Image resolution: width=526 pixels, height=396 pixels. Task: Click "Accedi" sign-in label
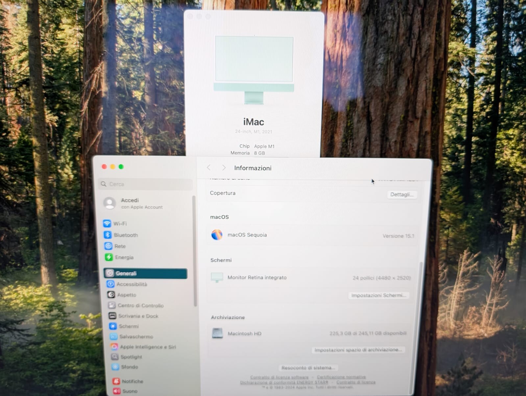130,200
